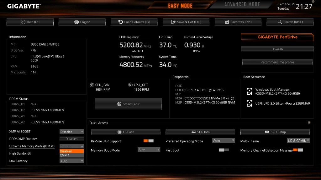Click Recommend me profile button

pyautogui.click(x=277, y=62)
